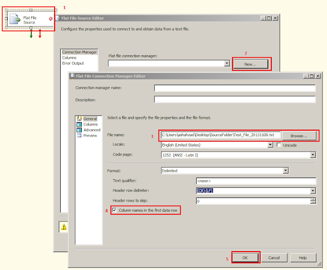Close the Flat File Connection Manager Editor window
The width and height of the screenshot is (327, 270).
coord(318,76)
